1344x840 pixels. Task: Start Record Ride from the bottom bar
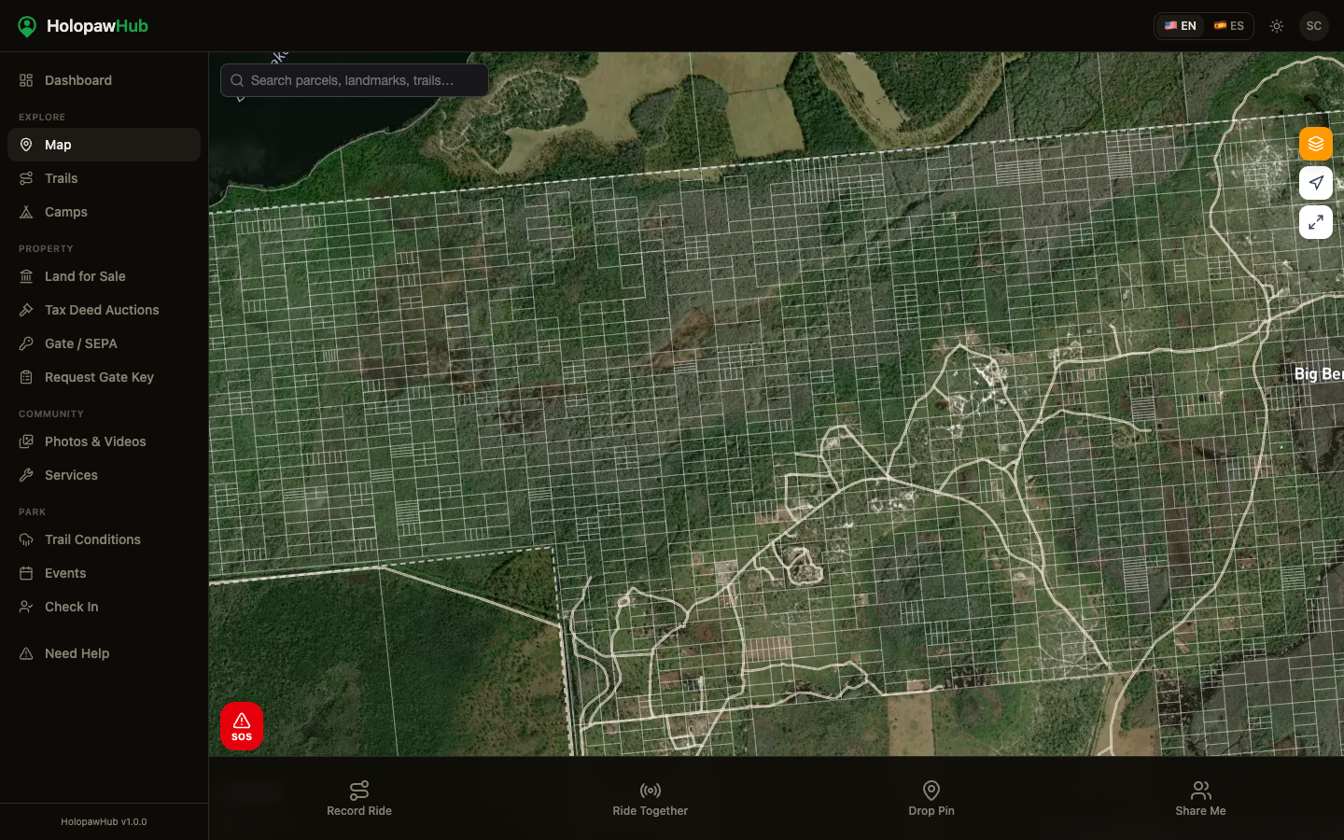pyautogui.click(x=359, y=799)
